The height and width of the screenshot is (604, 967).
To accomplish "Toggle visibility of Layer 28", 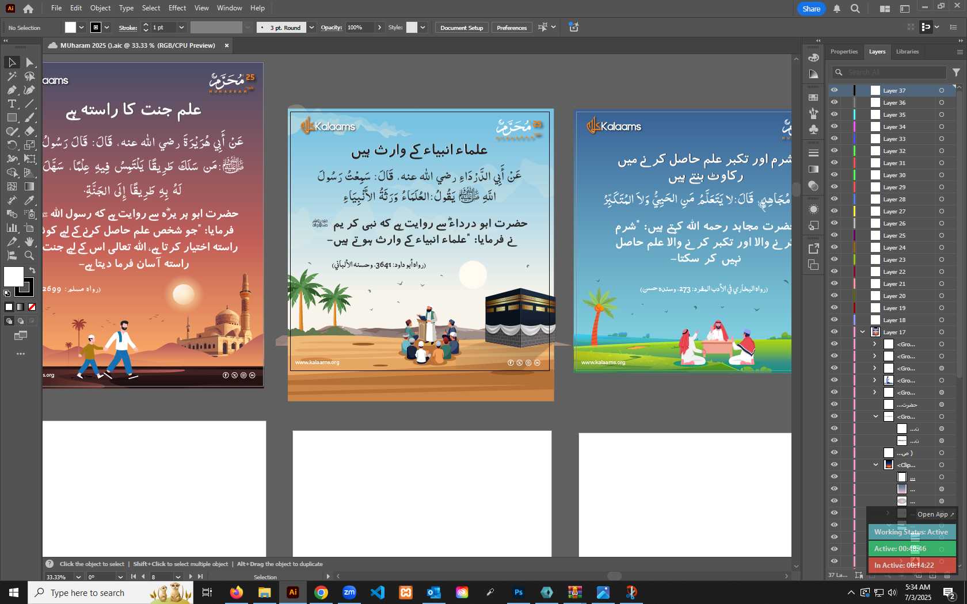I will tap(834, 199).
